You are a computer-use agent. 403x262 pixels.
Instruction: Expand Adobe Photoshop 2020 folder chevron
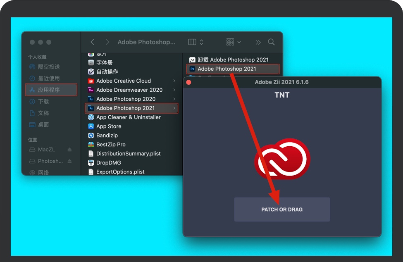point(174,99)
